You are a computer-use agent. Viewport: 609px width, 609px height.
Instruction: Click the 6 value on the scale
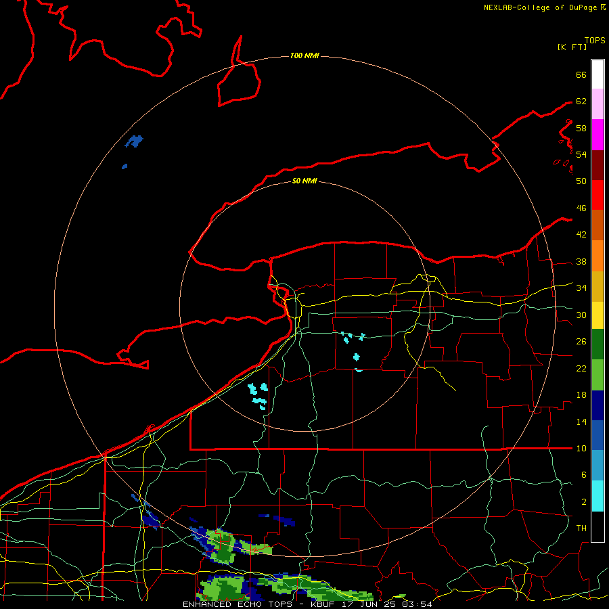coord(583,474)
